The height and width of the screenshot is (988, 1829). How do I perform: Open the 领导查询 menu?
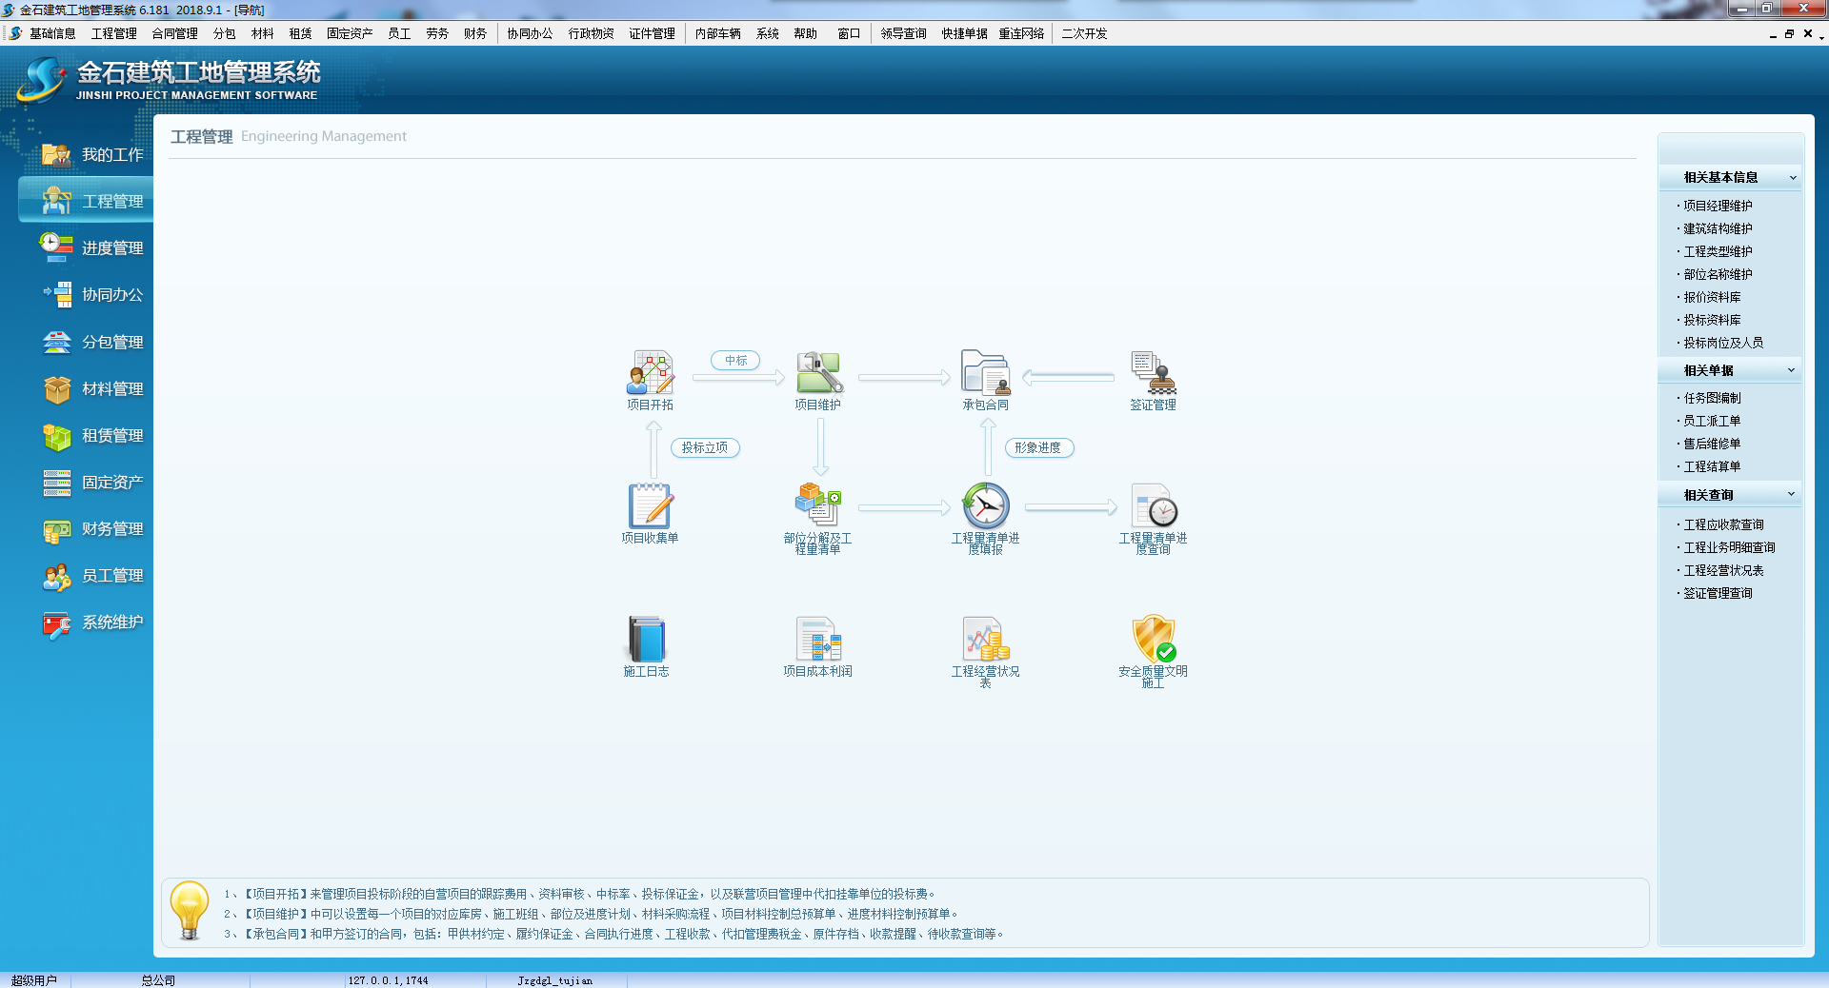pyautogui.click(x=903, y=33)
